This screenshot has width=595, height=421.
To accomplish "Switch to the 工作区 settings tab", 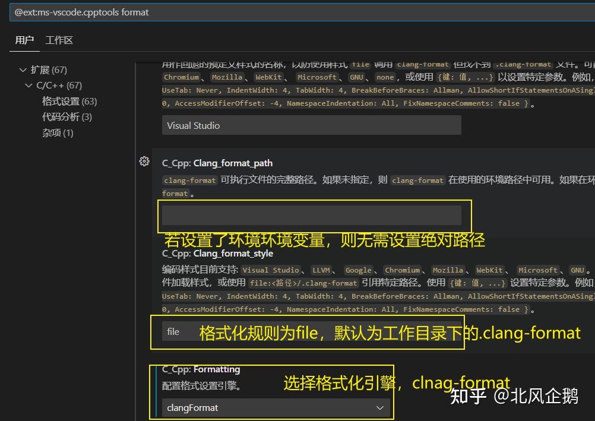I will (59, 40).
